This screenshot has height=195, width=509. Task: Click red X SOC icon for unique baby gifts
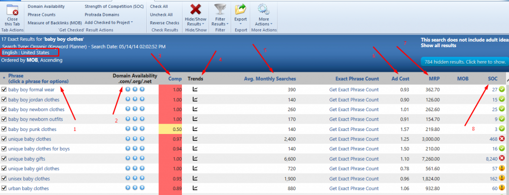point(502,158)
